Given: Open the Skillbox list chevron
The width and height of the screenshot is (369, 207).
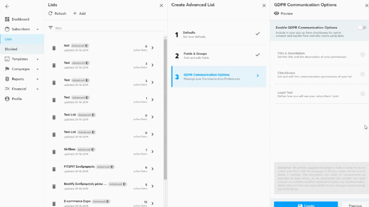Looking at the screenshot, I should pyautogui.click(x=152, y=152).
